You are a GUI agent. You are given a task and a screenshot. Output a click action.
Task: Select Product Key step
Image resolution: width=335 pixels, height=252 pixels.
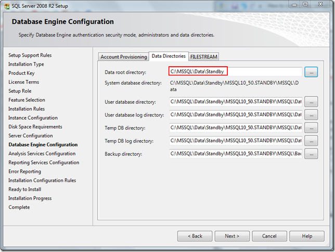(21, 73)
